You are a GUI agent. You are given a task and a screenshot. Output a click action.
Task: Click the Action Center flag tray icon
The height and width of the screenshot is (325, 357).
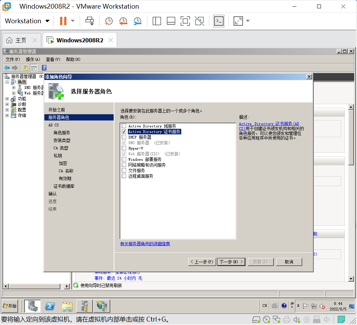click(x=306, y=306)
